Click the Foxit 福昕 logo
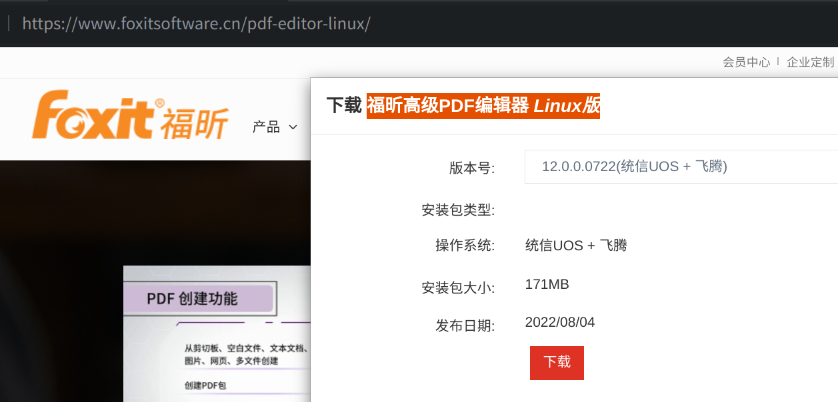The image size is (838, 402). click(130, 116)
